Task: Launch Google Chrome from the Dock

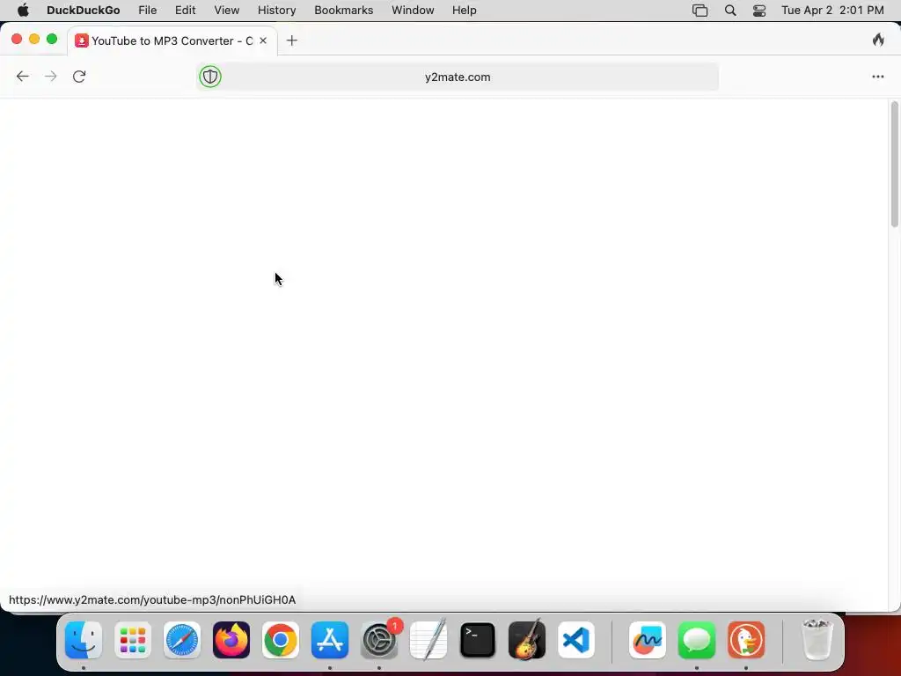Action: click(281, 640)
